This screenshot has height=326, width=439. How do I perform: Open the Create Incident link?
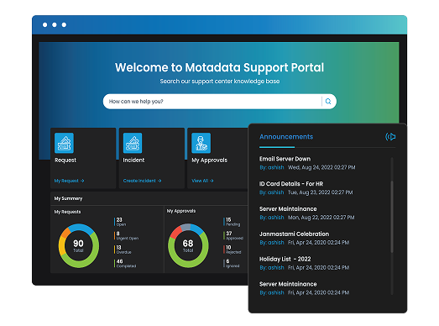tap(142, 181)
